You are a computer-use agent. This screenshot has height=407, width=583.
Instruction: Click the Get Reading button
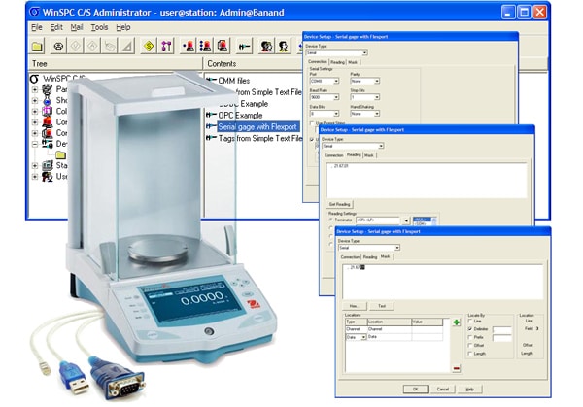click(340, 204)
